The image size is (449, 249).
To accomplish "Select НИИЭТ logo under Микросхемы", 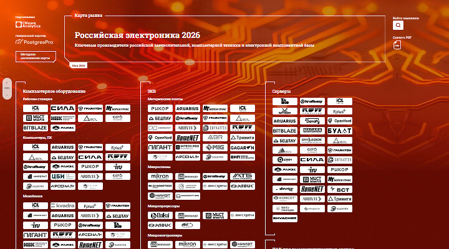I will click(x=160, y=196).
